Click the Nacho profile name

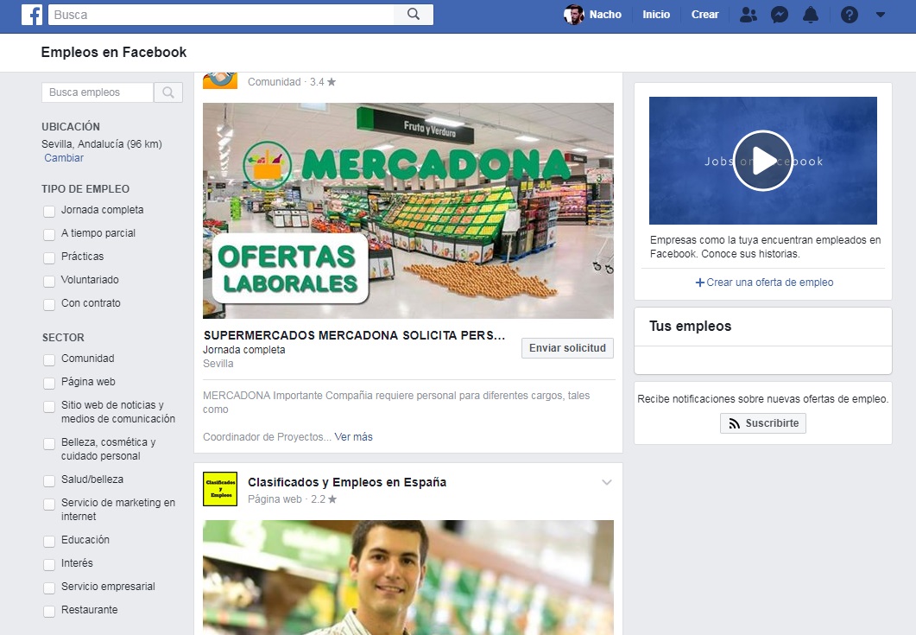605,15
